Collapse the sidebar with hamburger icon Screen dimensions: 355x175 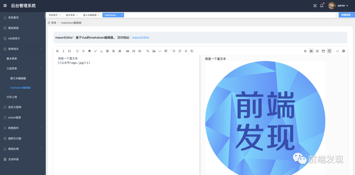(5, 6)
